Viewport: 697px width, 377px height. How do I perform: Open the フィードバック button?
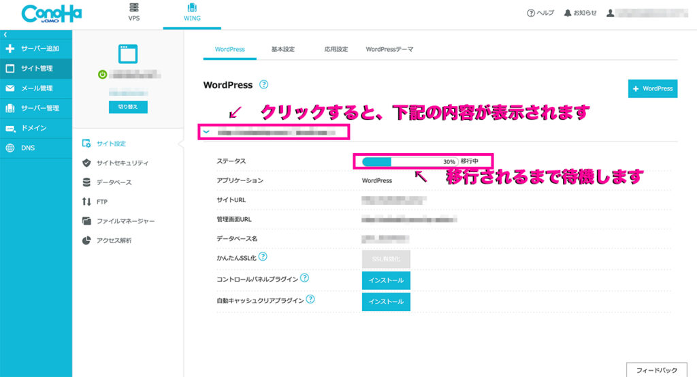pos(657,370)
